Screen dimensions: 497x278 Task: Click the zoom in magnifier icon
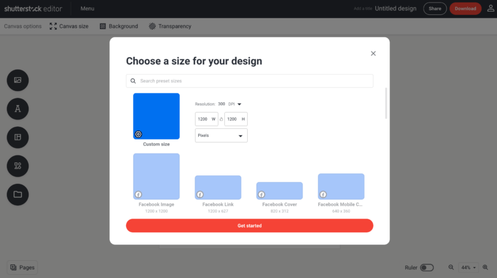[x=486, y=267]
